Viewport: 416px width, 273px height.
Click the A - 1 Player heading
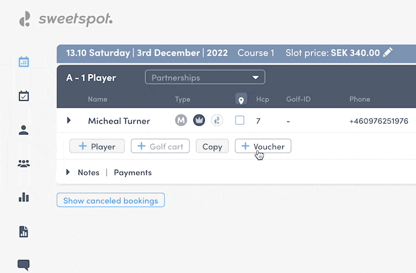click(91, 78)
